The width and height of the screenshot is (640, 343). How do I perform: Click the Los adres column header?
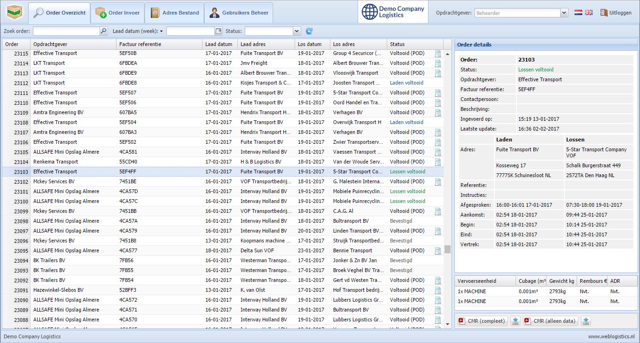(359, 44)
